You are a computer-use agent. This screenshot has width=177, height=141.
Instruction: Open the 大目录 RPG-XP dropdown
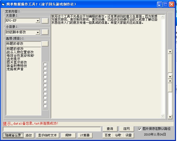(x=38, y=21)
